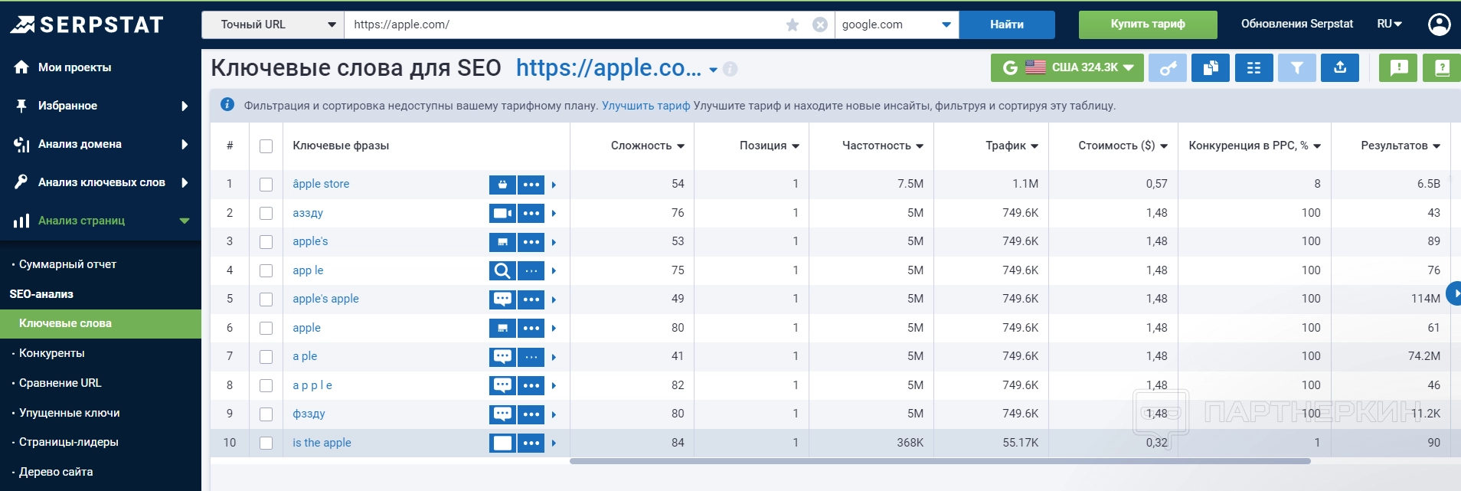
Task: Click the blue side panel arrow button
Action: coord(1454,293)
